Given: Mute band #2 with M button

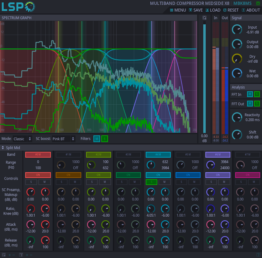Looking at the screenshot, I should (105, 182).
